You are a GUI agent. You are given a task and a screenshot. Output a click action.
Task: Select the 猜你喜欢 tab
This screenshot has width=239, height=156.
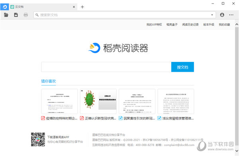[x=49, y=81]
